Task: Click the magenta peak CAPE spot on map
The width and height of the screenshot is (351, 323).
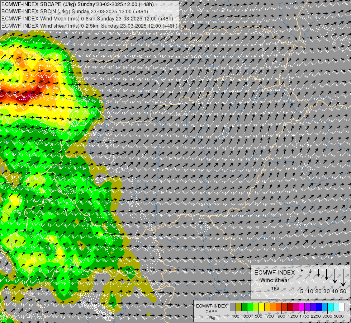Action: click(29, 97)
